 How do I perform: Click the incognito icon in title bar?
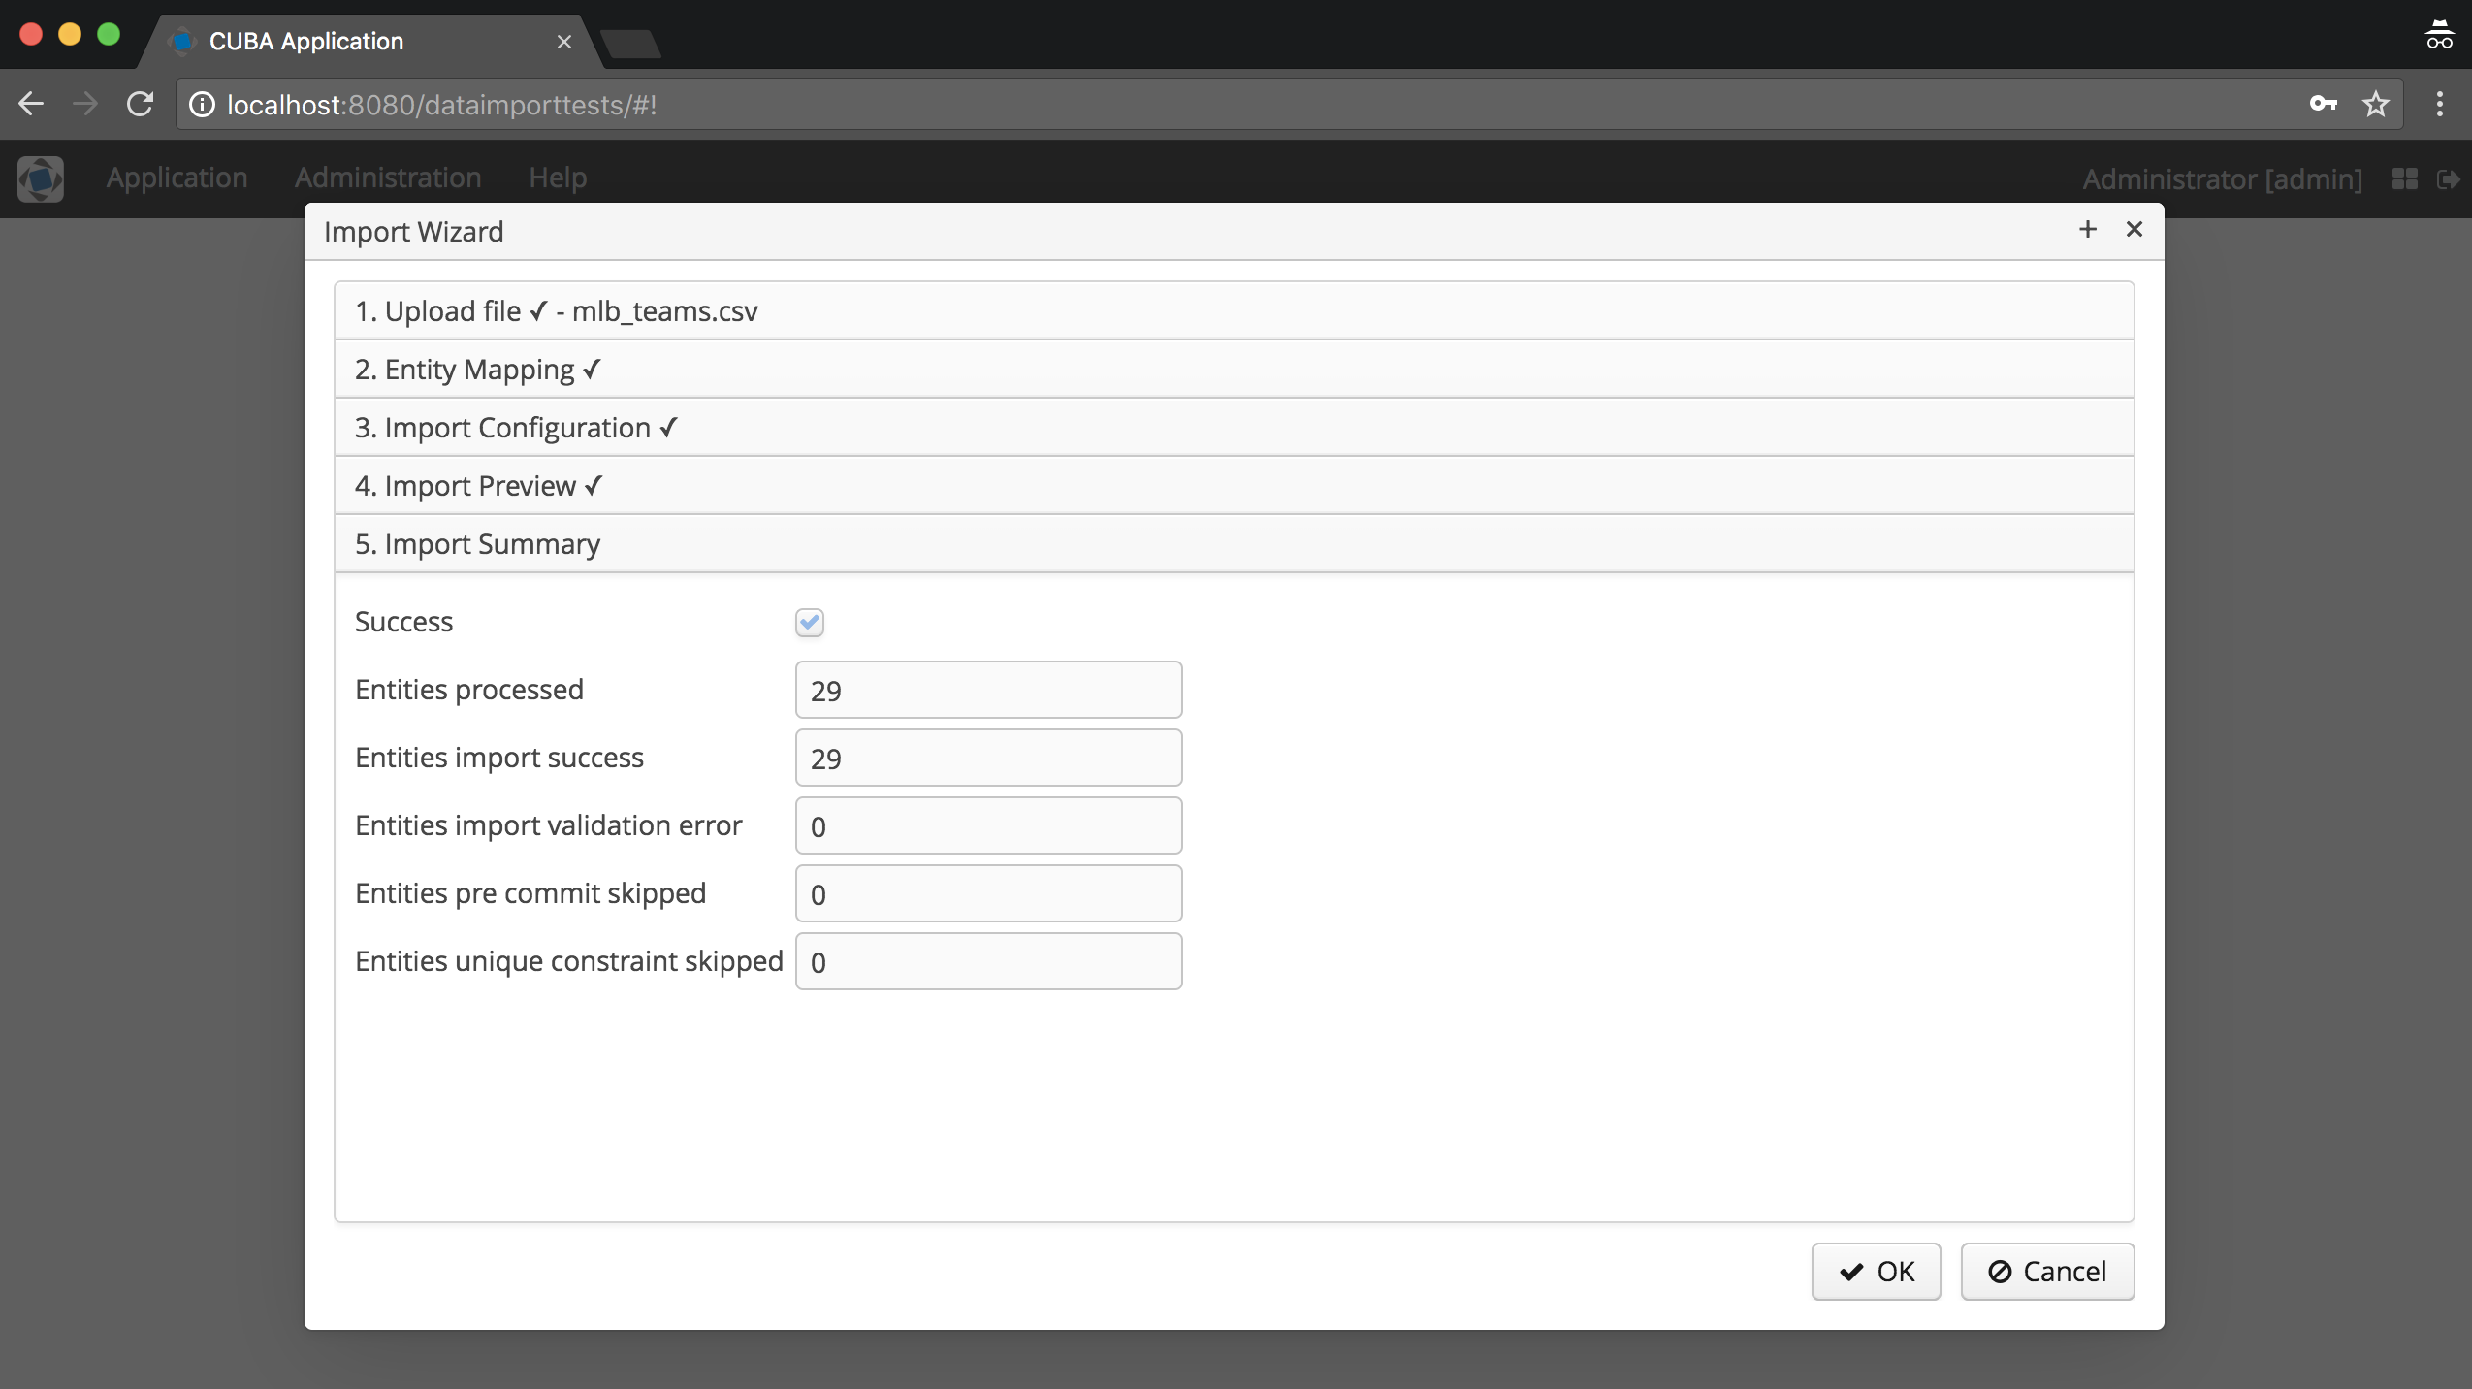coord(2439,34)
